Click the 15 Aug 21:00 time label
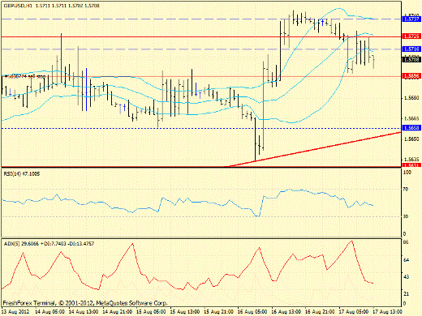The image size is (422, 316). (x=219, y=312)
